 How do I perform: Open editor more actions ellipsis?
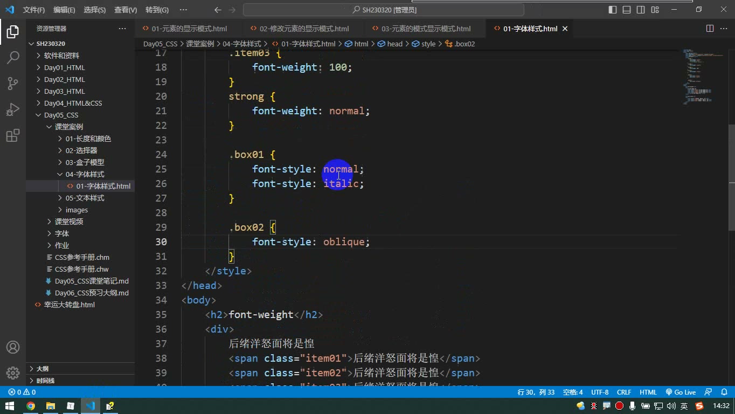[x=724, y=29]
